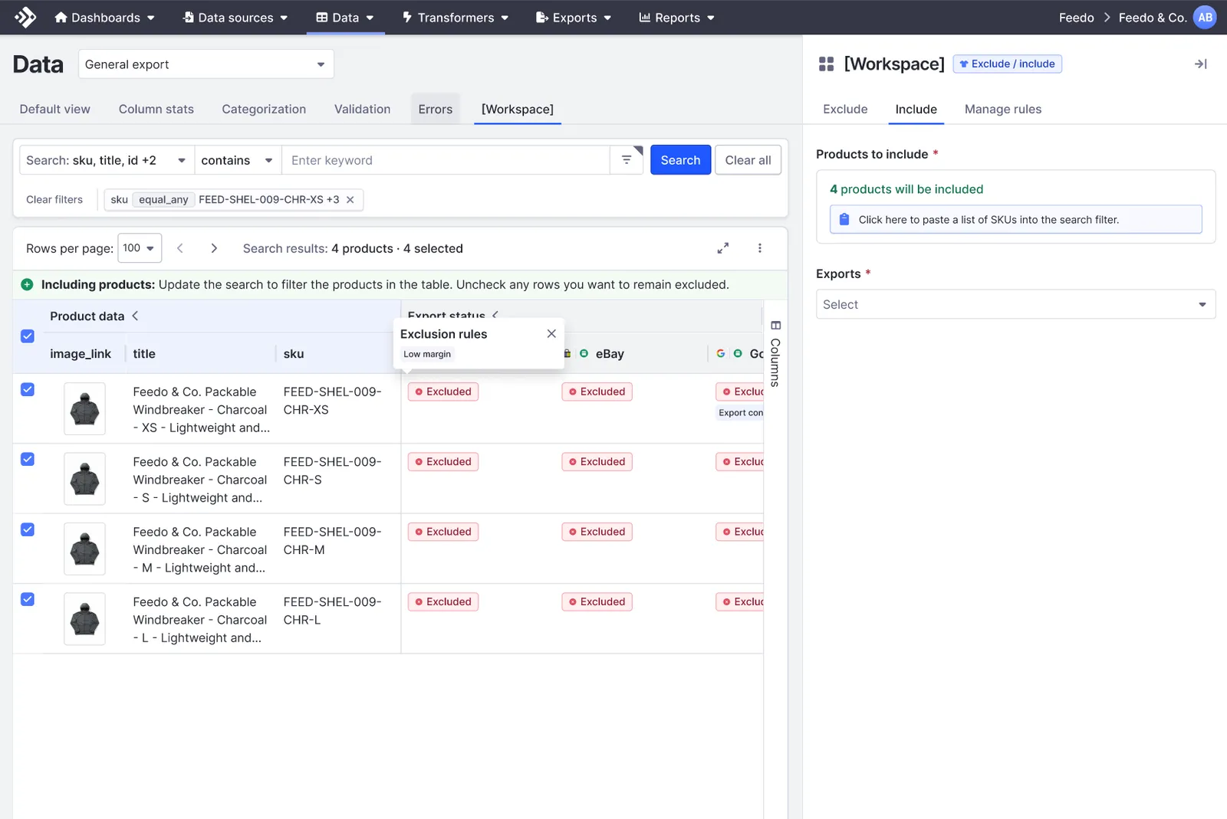Open the AB user avatar
The width and height of the screenshot is (1227, 819).
pyautogui.click(x=1205, y=17)
